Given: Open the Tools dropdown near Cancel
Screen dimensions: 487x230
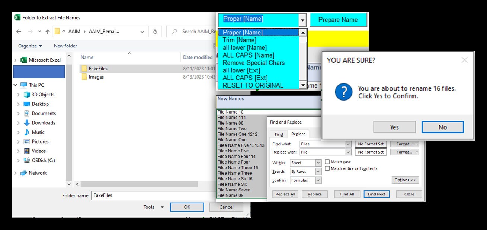Looking at the screenshot, I should point(153,207).
